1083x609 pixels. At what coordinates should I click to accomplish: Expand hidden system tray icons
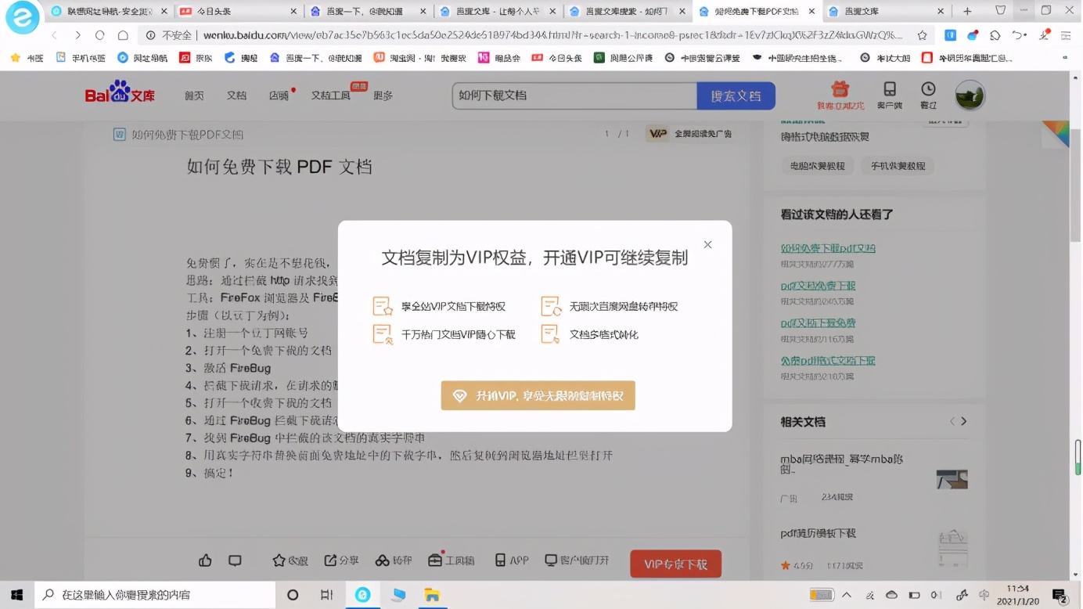(847, 595)
